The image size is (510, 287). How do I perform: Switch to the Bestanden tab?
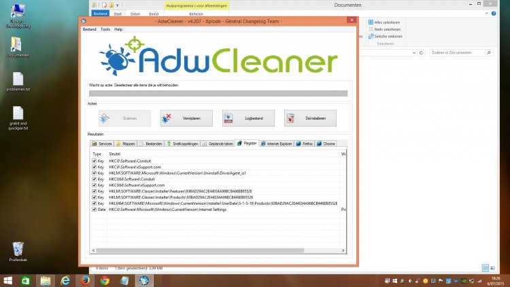(150, 143)
